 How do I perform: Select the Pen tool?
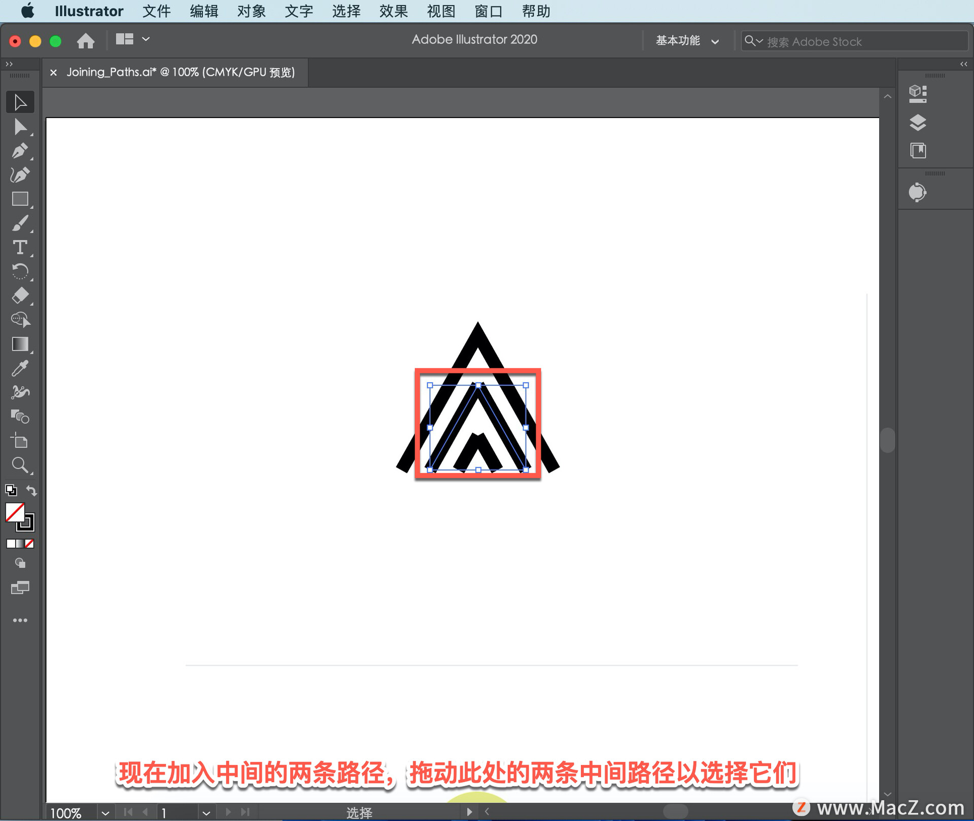(x=20, y=151)
